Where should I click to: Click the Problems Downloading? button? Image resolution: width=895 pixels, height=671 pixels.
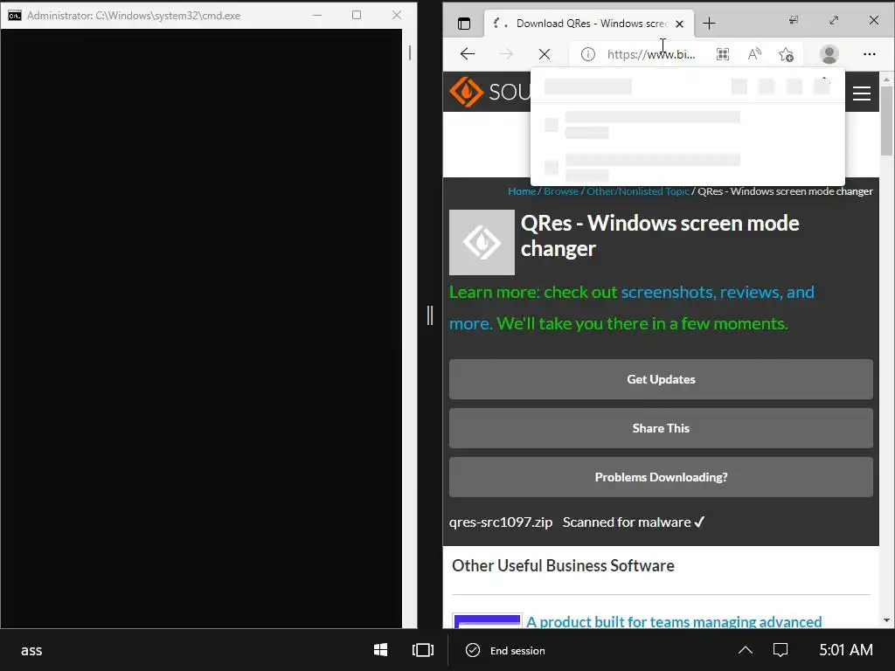tap(661, 477)
